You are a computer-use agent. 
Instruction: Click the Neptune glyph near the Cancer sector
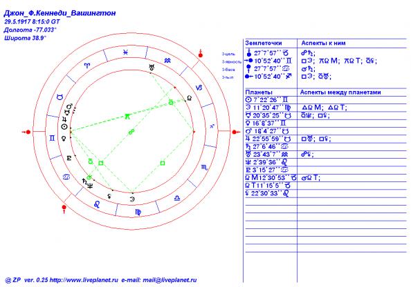pos(90,186)
